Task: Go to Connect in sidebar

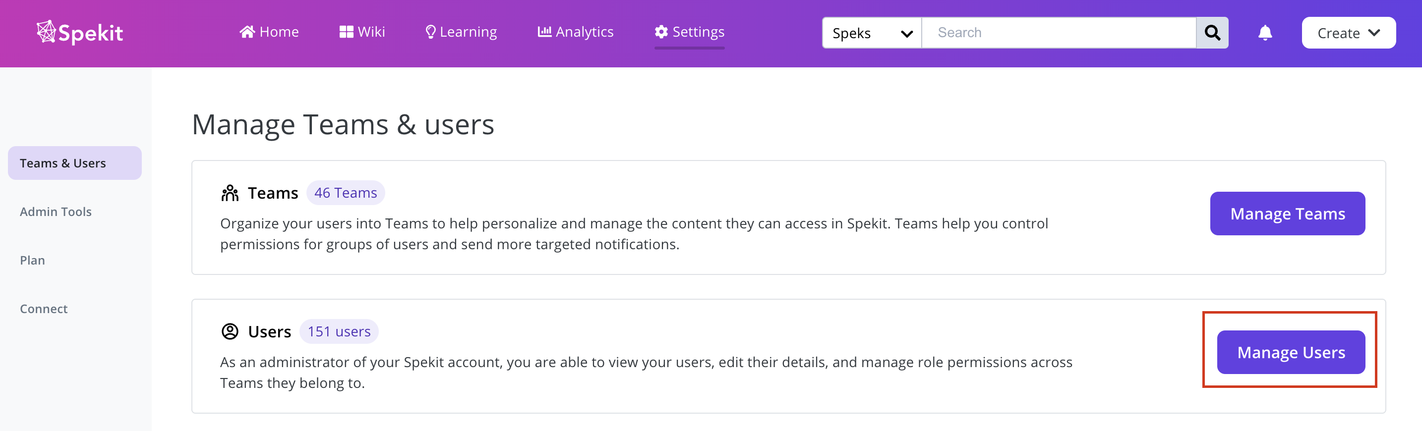Action: pos(44,309)
